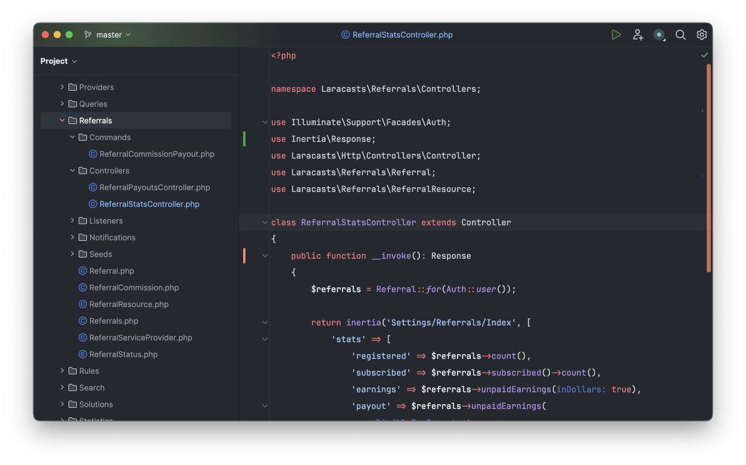Open the search everywhere magnifier icon

680,35
